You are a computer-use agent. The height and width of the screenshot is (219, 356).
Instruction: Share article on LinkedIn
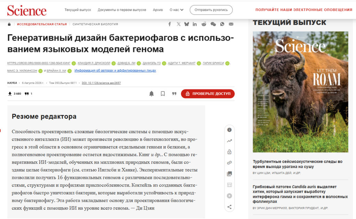click(x=195, y=24)
